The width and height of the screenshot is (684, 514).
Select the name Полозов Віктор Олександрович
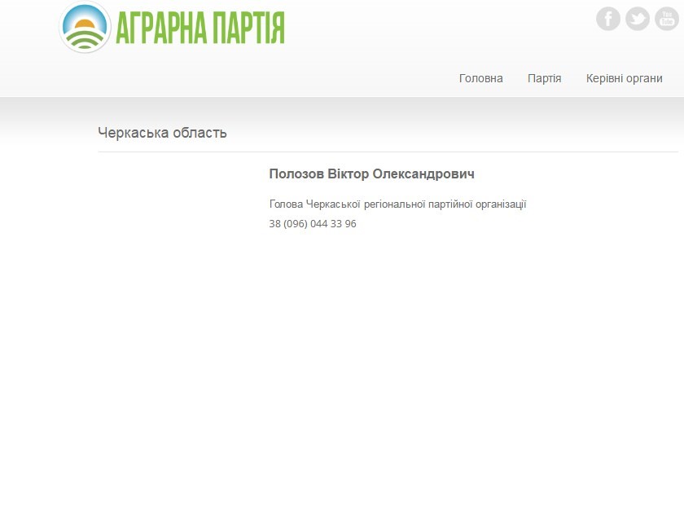pyautogui.click(x=371, y=174)
